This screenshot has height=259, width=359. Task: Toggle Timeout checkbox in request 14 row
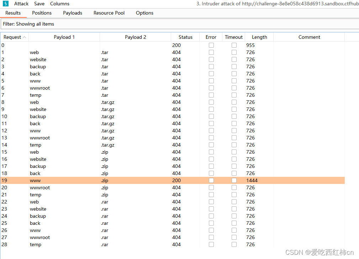tap(234, 145)
